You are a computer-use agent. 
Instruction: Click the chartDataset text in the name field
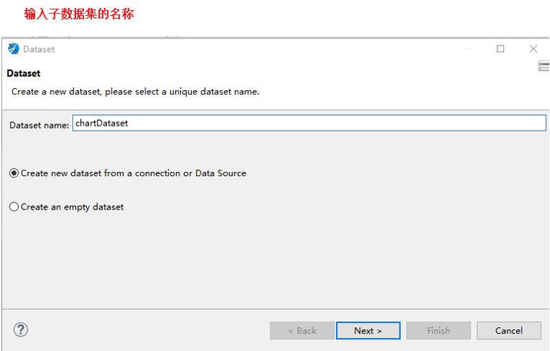coord(102,123)
